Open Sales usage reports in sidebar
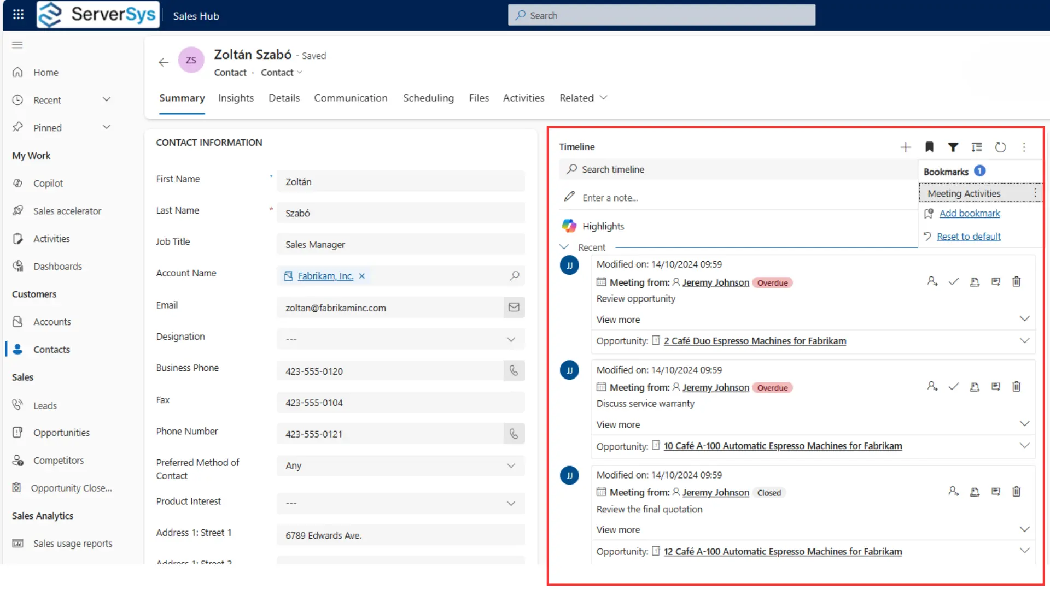1050x590 pixels. click(x=72, y=544)
